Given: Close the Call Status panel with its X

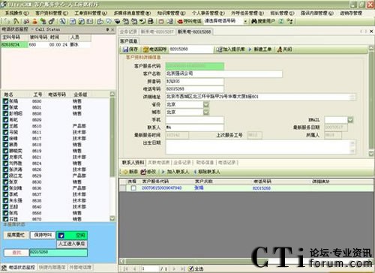Looking at the screenshot, I should [x=112, y=29].
